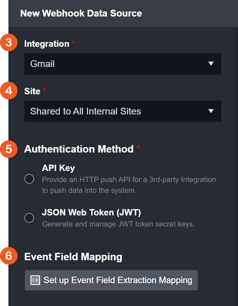Click the New Webhook Data Source header
Viewport: 238px width, 306px height.
tap(81, 13)
